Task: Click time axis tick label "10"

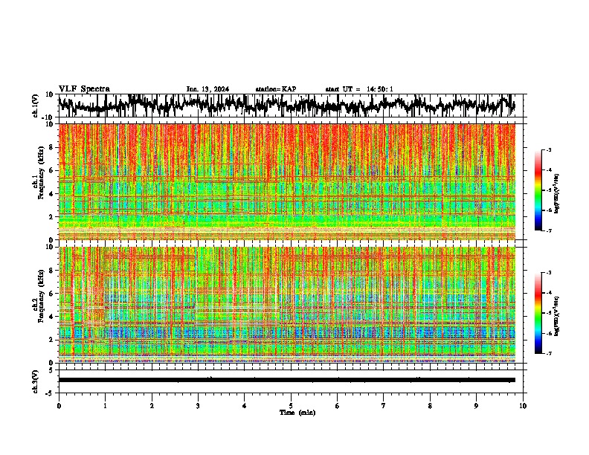Action: coord(523,406)
